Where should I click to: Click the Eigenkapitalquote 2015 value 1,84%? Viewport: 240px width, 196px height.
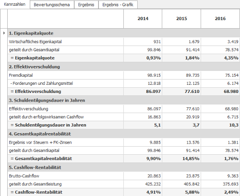(192, 58)
